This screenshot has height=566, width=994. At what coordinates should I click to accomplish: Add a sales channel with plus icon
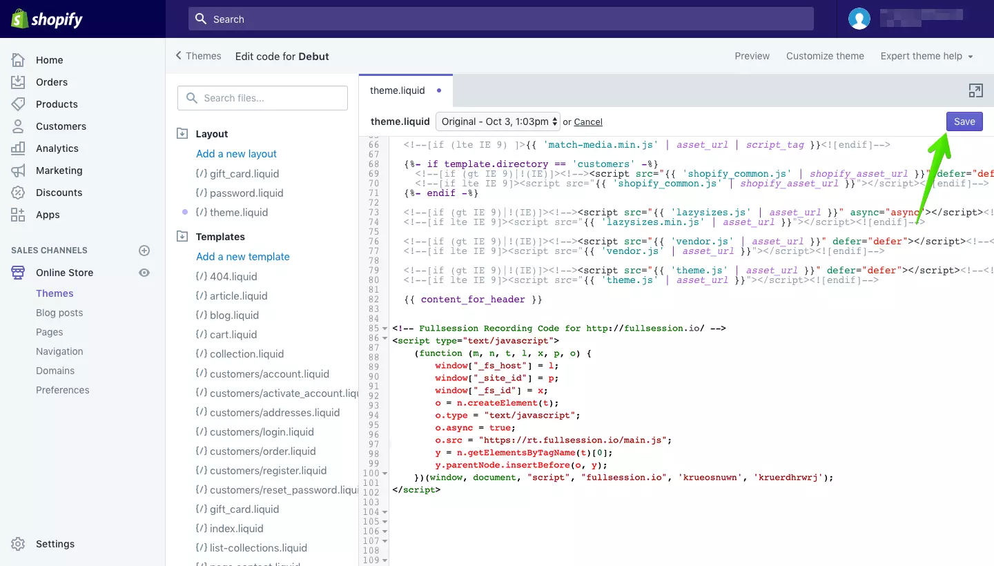click(144, 251)
